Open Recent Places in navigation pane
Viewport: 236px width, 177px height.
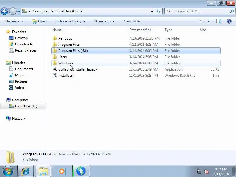[26, 50]
